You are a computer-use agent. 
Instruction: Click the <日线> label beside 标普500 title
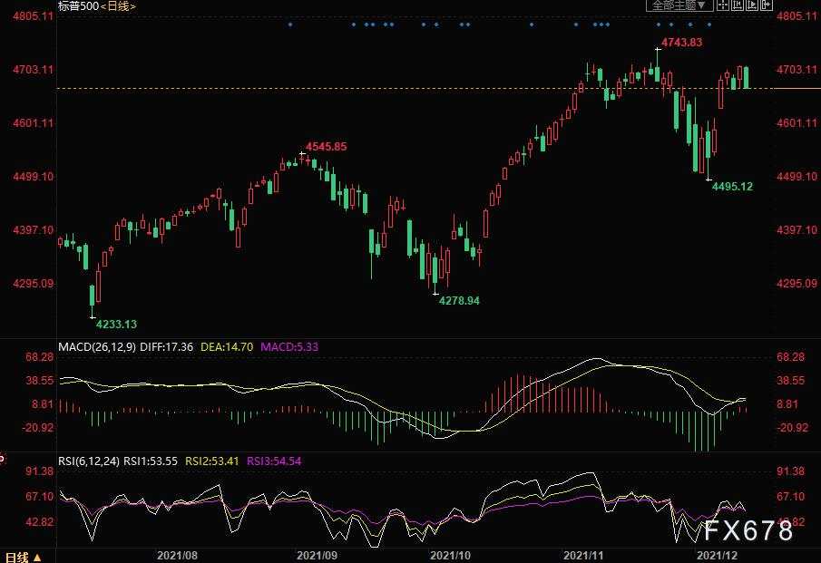tap(117, 6)
